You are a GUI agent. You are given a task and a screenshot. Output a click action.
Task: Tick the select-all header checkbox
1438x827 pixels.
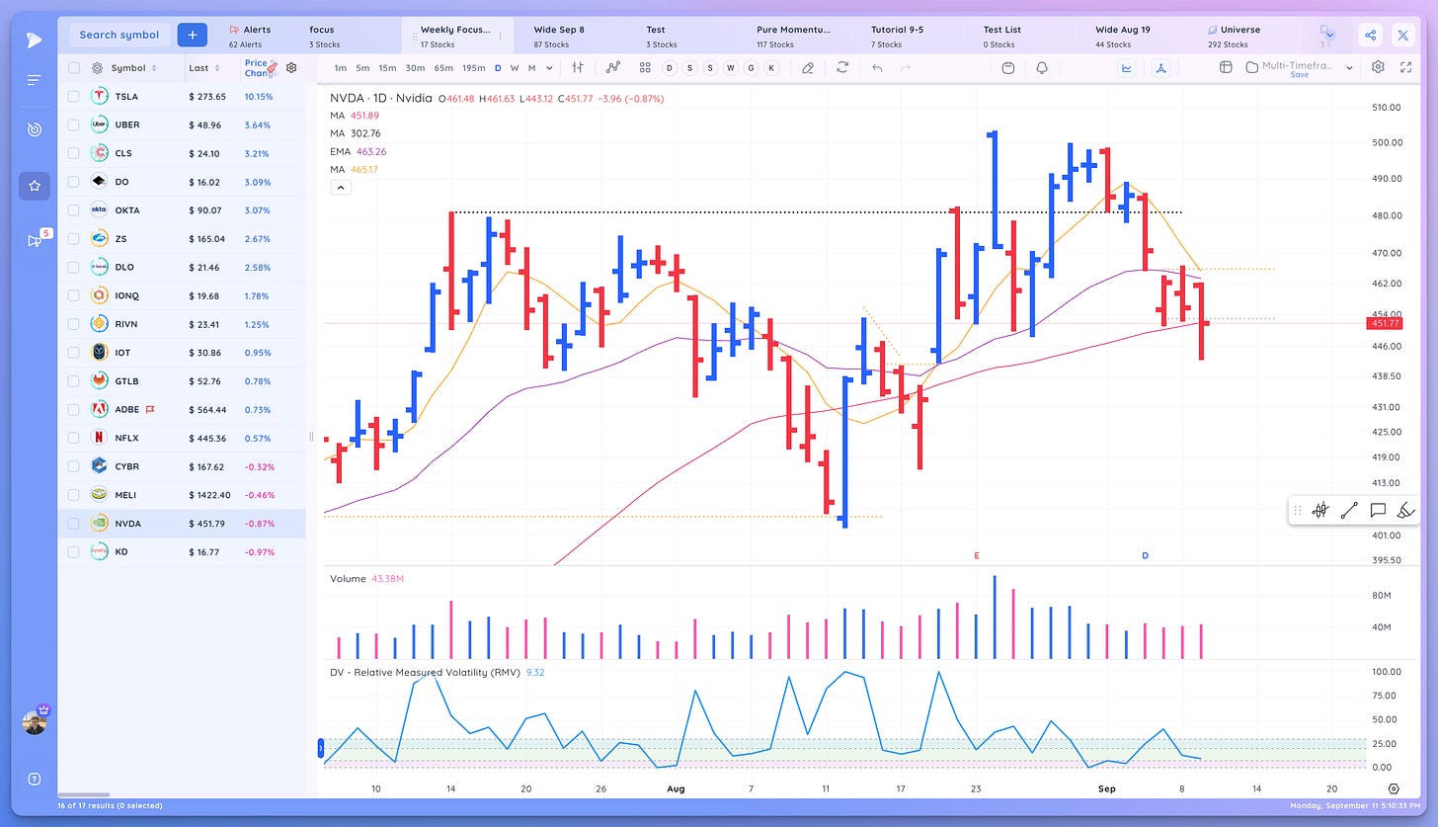pos(73,68)
